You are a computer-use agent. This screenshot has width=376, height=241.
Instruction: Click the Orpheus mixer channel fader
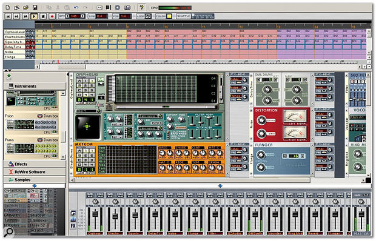[x=95, y=214]
